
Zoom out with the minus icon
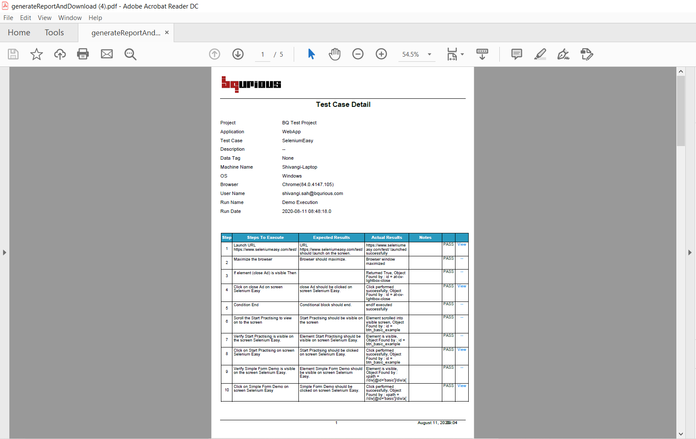pyautogui.click(x=358, y=54)
